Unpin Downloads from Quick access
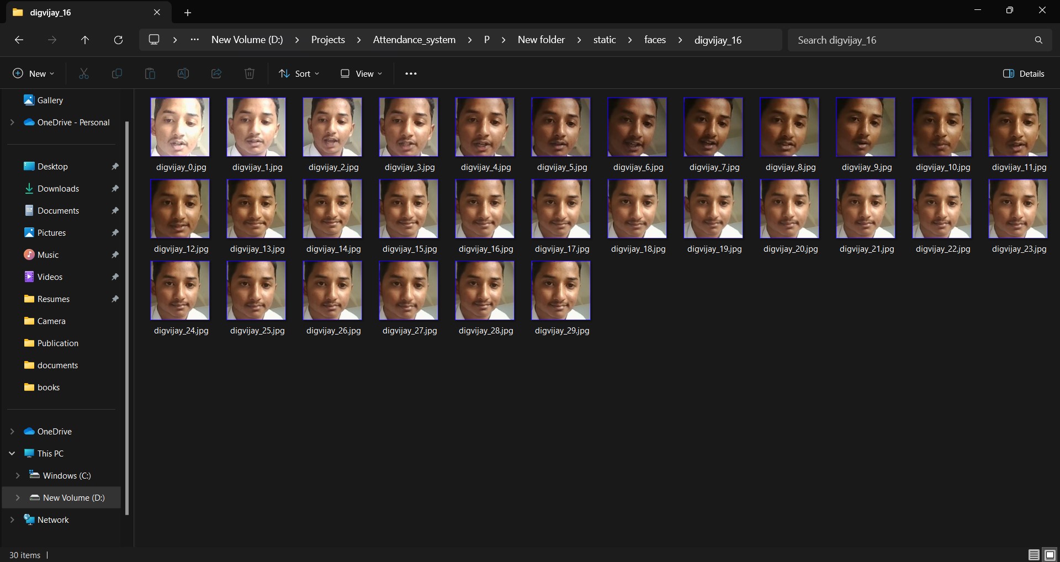 (115, 188)
